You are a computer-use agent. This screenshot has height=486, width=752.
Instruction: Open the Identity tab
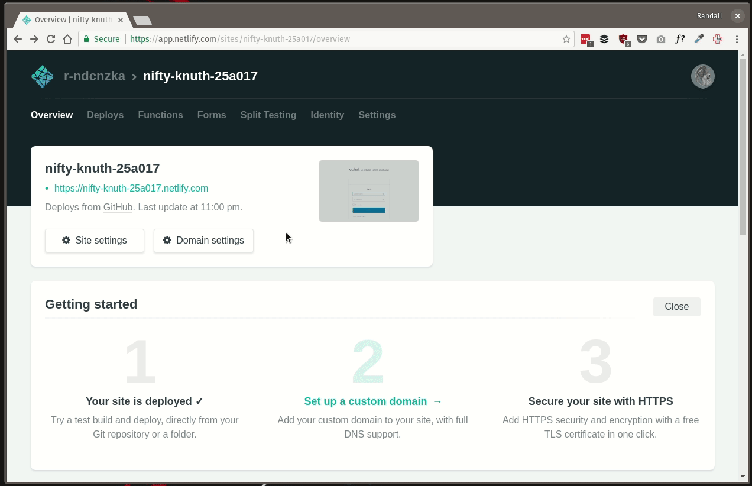(x=327, y=115)
